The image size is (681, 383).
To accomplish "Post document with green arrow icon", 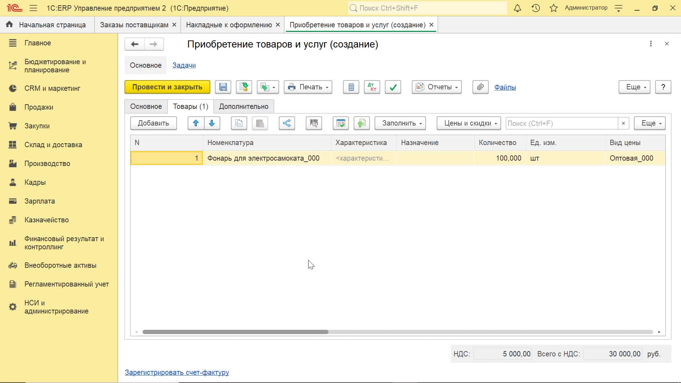I will coord(244,87).
